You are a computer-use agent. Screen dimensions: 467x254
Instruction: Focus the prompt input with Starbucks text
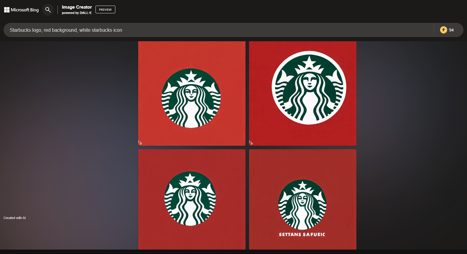pos(219,30)
